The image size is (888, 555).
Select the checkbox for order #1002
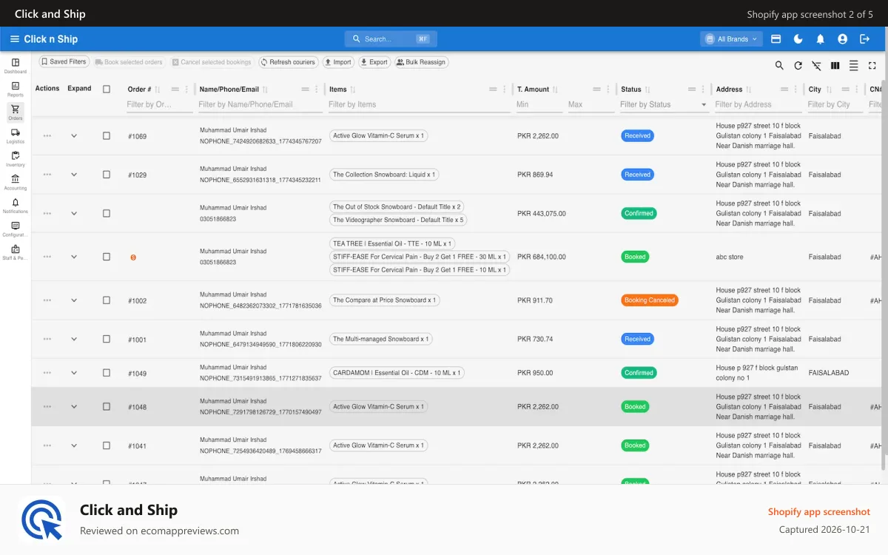pos(107,300)
